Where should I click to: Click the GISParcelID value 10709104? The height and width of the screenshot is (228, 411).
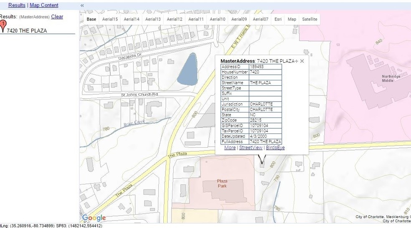[259, 126]
